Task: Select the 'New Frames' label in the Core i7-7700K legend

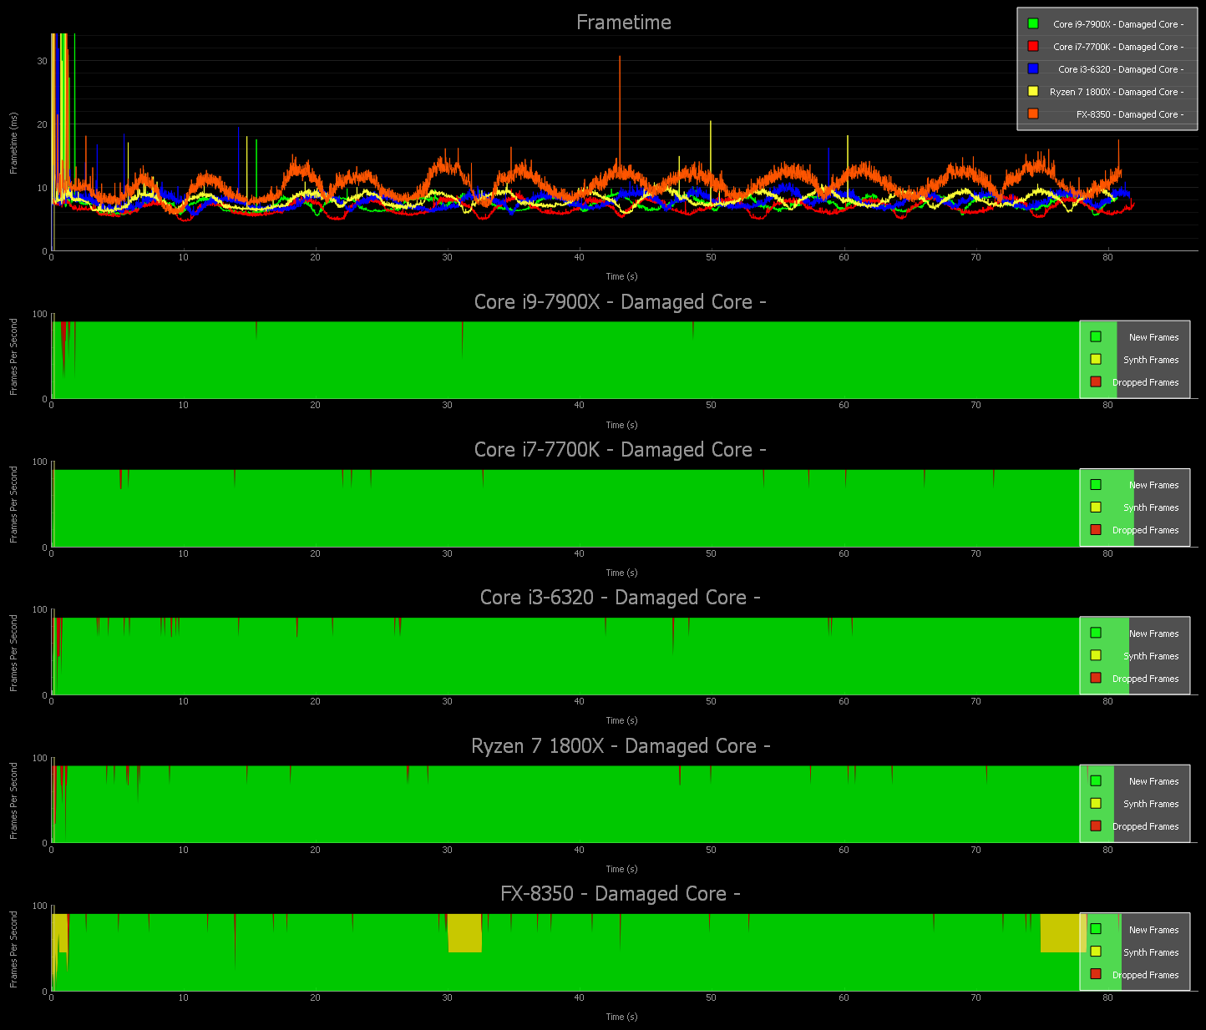Action: [1153, 485]
